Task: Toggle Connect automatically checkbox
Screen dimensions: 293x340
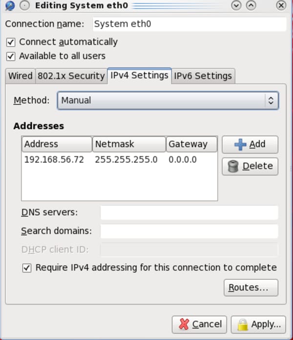Action: (x=11, y=42)
